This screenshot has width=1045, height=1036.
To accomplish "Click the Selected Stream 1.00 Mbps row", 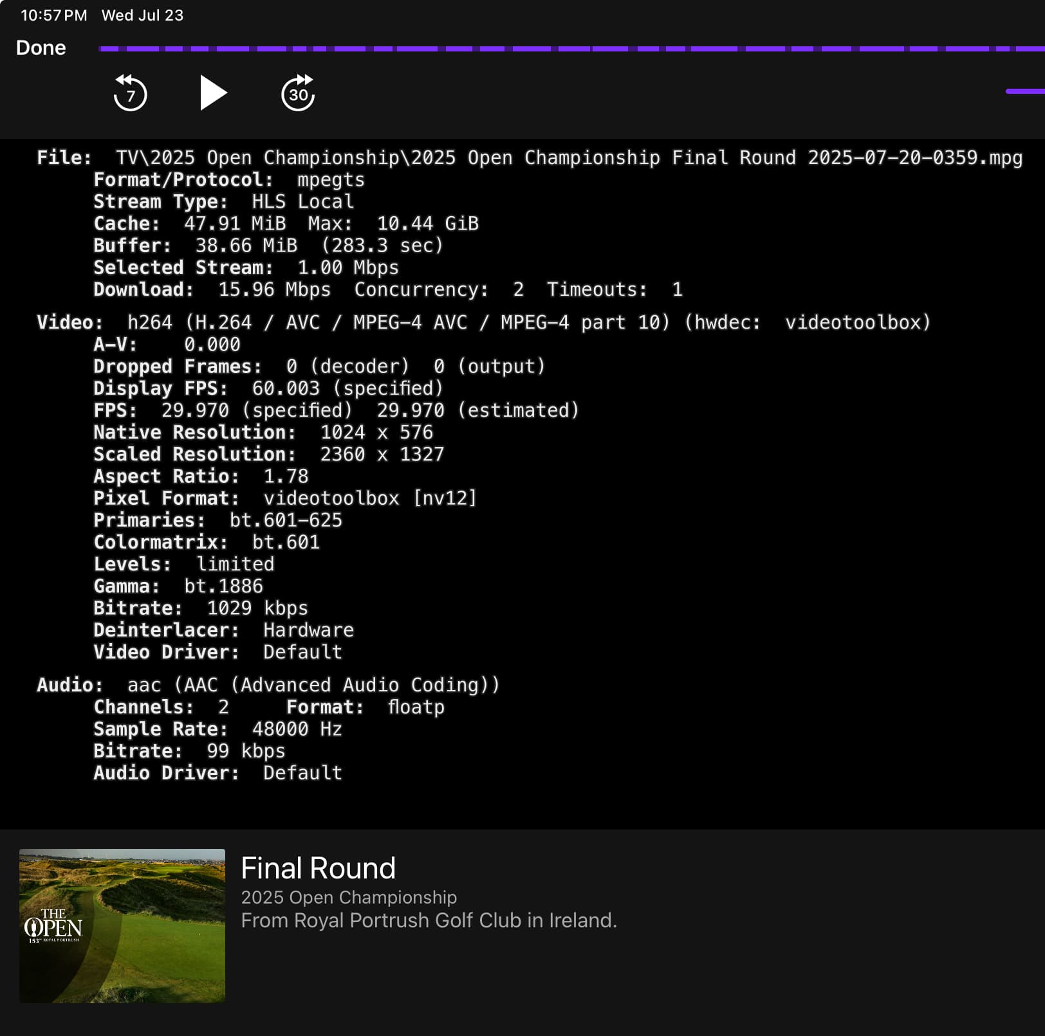I will pyautogui.click(x=246, y=268).
